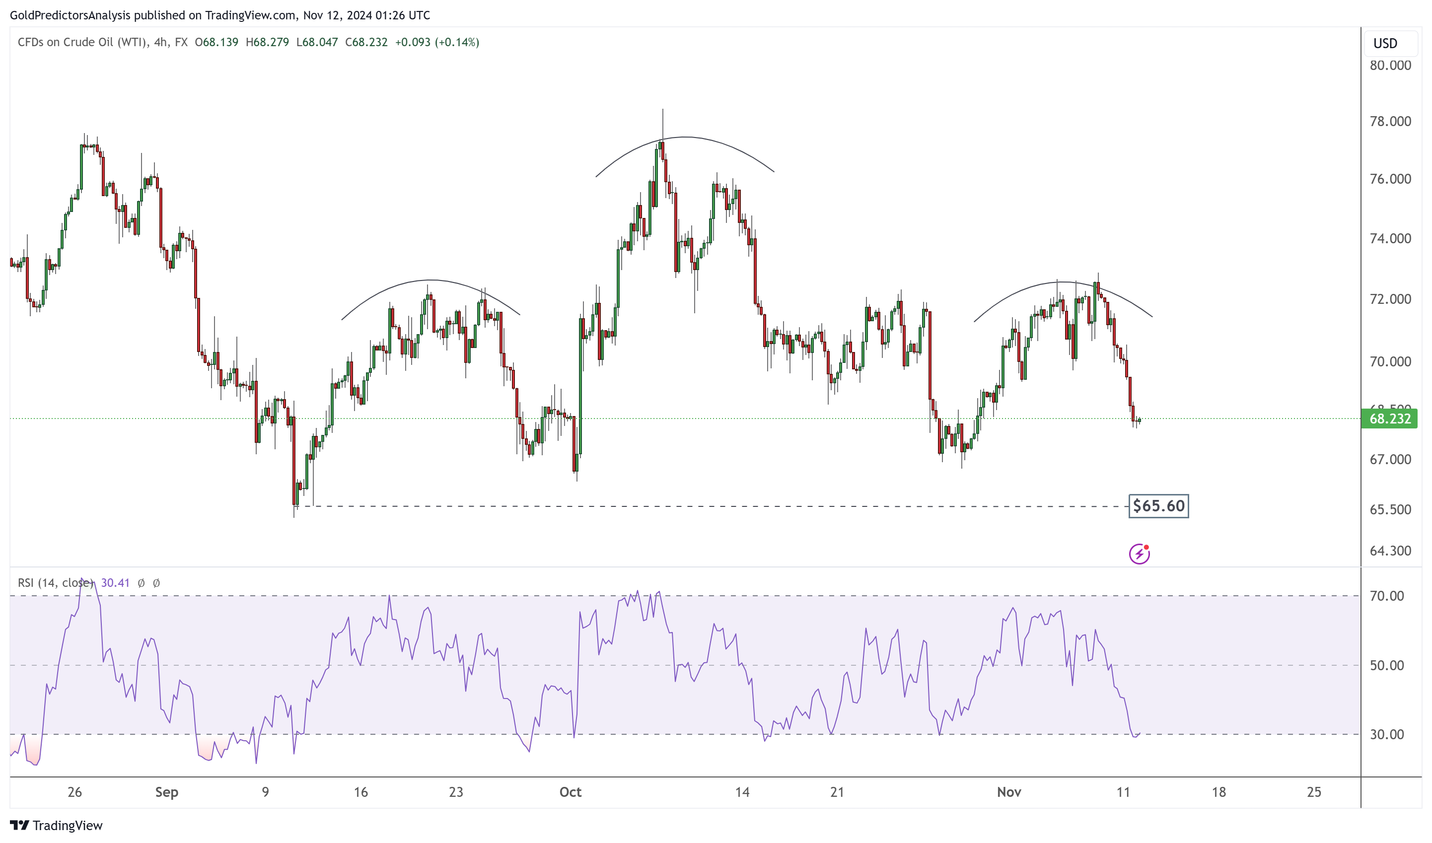Click the RSI value 30.41
This screenshot has height=843, width=1432.
pos(115,583)
